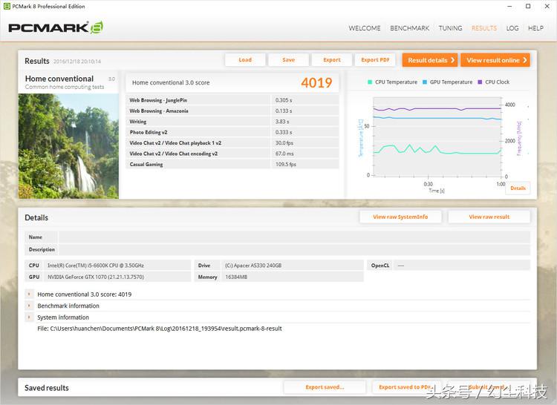Click View result online
The image size is (557, 405).
pos(495,60)
